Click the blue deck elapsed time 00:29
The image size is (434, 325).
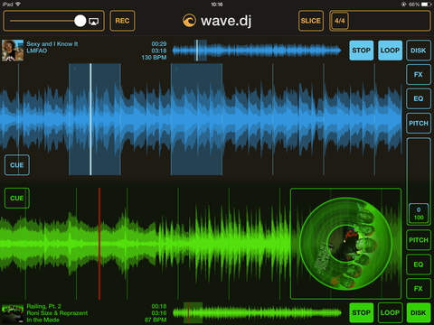point(159,44)
